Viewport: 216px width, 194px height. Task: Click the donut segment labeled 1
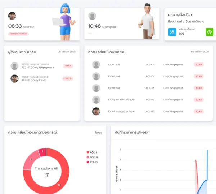pos(42,152)
